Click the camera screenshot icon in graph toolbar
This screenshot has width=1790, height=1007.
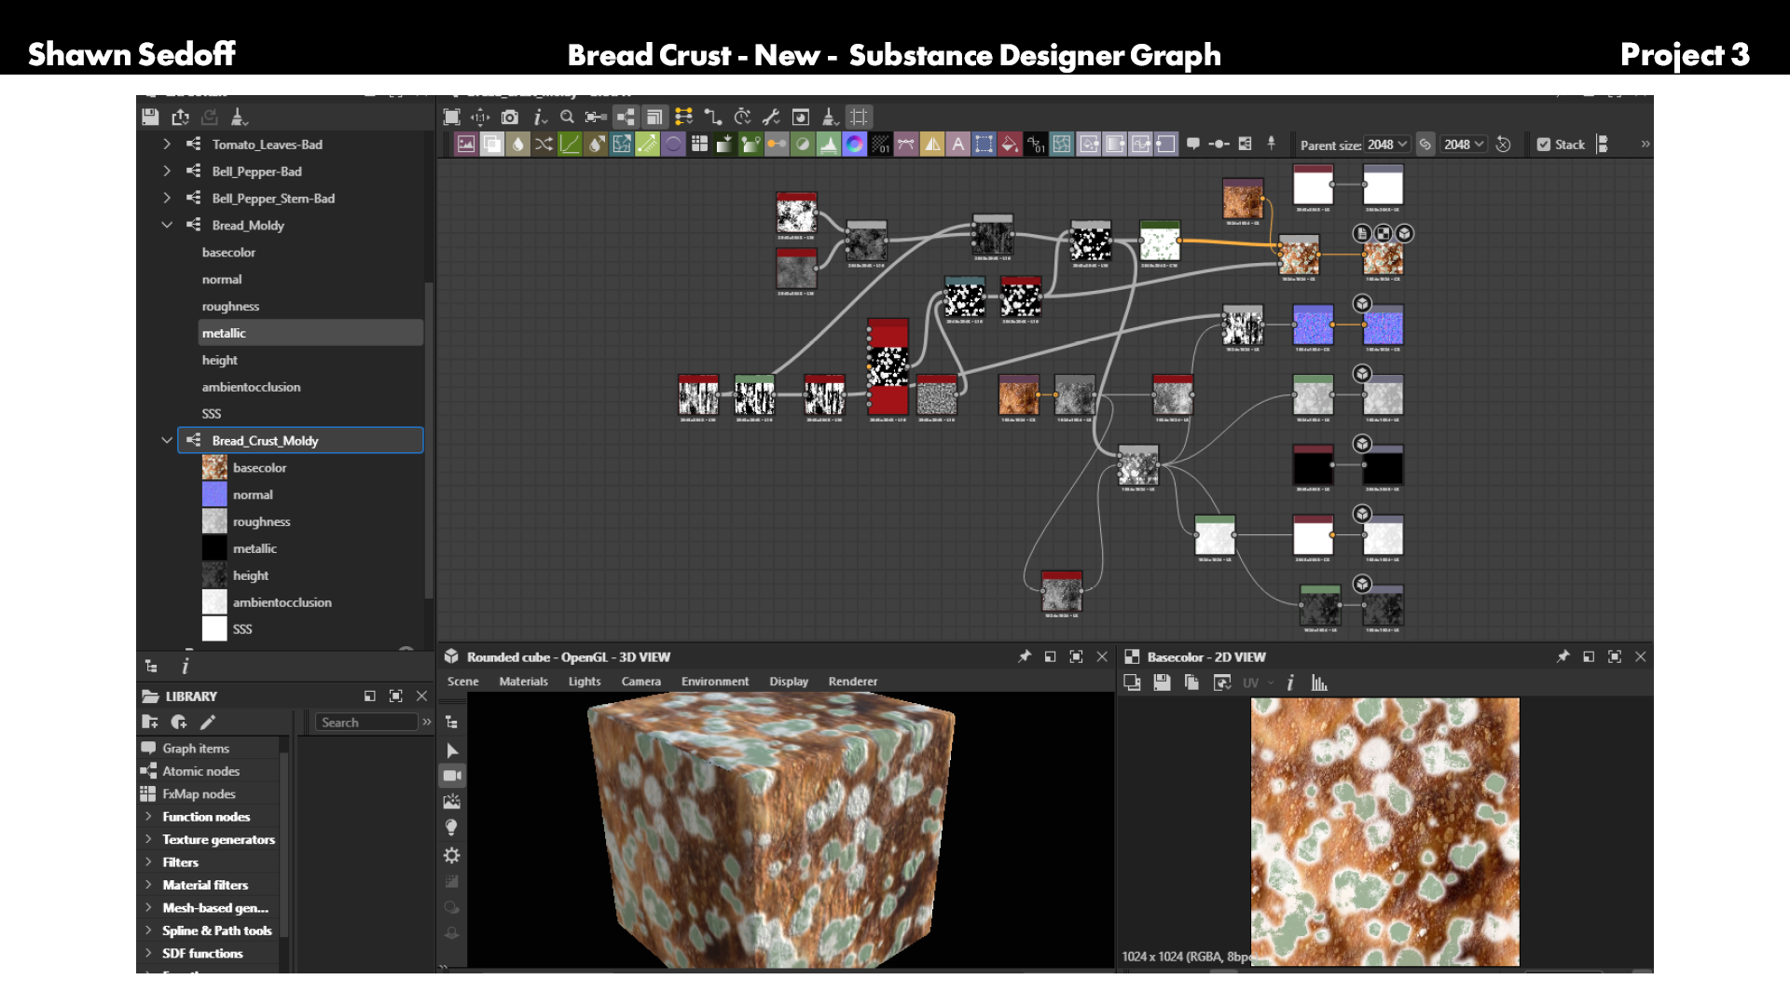click(509, 117)
